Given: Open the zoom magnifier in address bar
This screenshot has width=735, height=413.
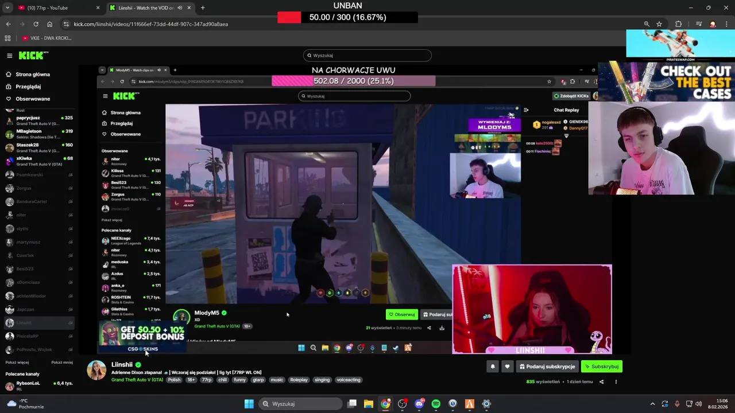Looking at the screenshot, I should (647, 24).
